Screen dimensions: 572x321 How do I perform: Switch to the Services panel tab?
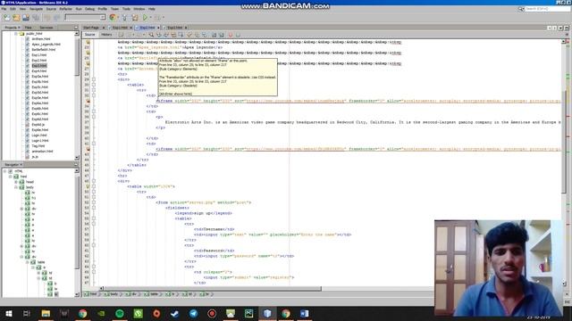coord(46,28)
